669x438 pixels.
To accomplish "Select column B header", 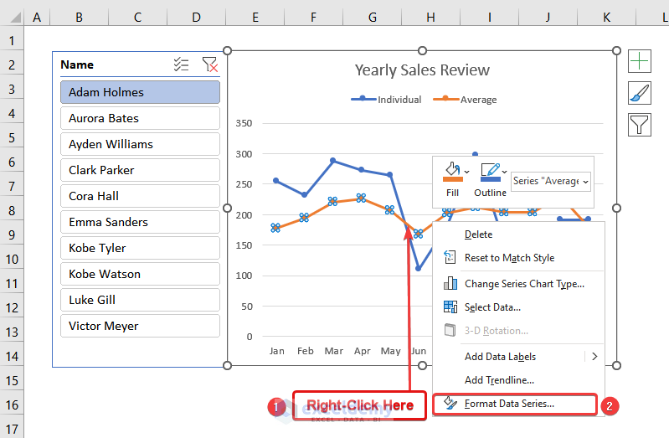I will [80, 18].
